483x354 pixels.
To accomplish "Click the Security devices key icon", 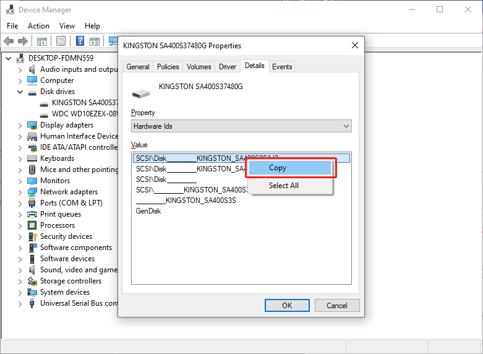I will click(32, 236).
